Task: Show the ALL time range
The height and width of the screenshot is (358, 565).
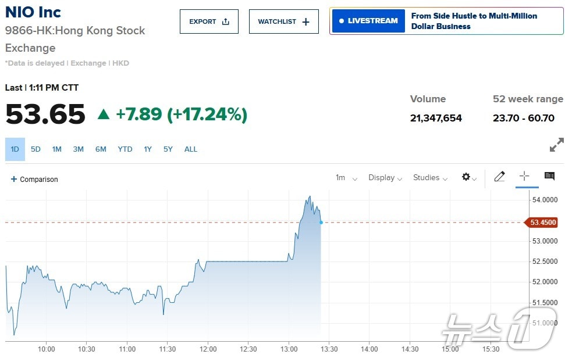Action: [191, 149]
